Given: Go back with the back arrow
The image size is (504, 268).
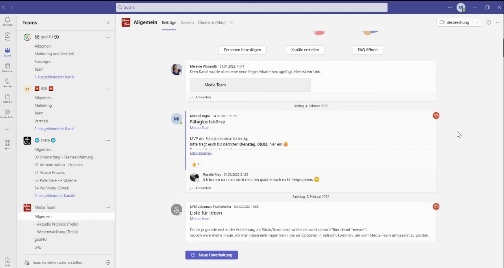Looking at the screenshot, I should pos(4,7).
